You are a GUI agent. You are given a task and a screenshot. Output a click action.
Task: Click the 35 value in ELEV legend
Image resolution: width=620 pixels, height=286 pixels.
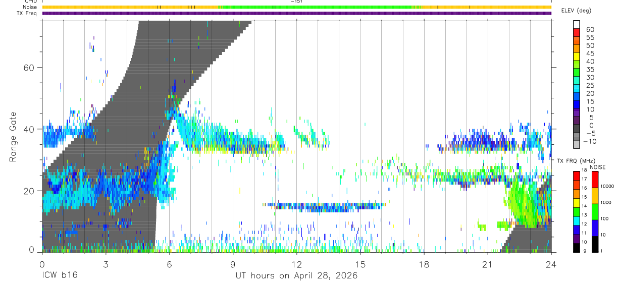(590, 70)
